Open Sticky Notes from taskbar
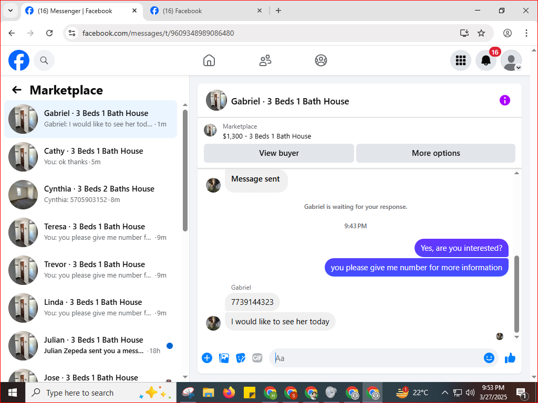538x403 pixels. click(249, 393)
